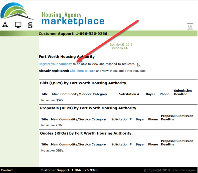Open the Click here to login link

(83, 71)
